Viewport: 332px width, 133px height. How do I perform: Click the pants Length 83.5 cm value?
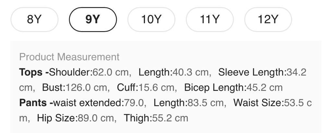(x=189, y=103)
